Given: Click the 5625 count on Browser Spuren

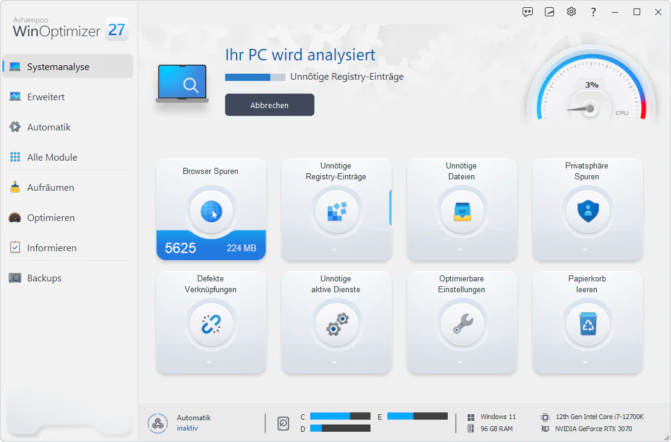Looking at the screenshot, I should pos(180,248).
